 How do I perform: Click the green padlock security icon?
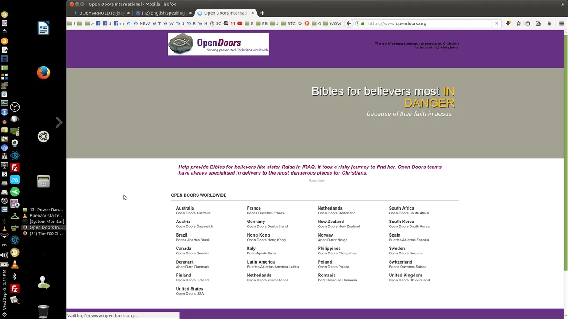pyautogui.click(x=363, y=23)
